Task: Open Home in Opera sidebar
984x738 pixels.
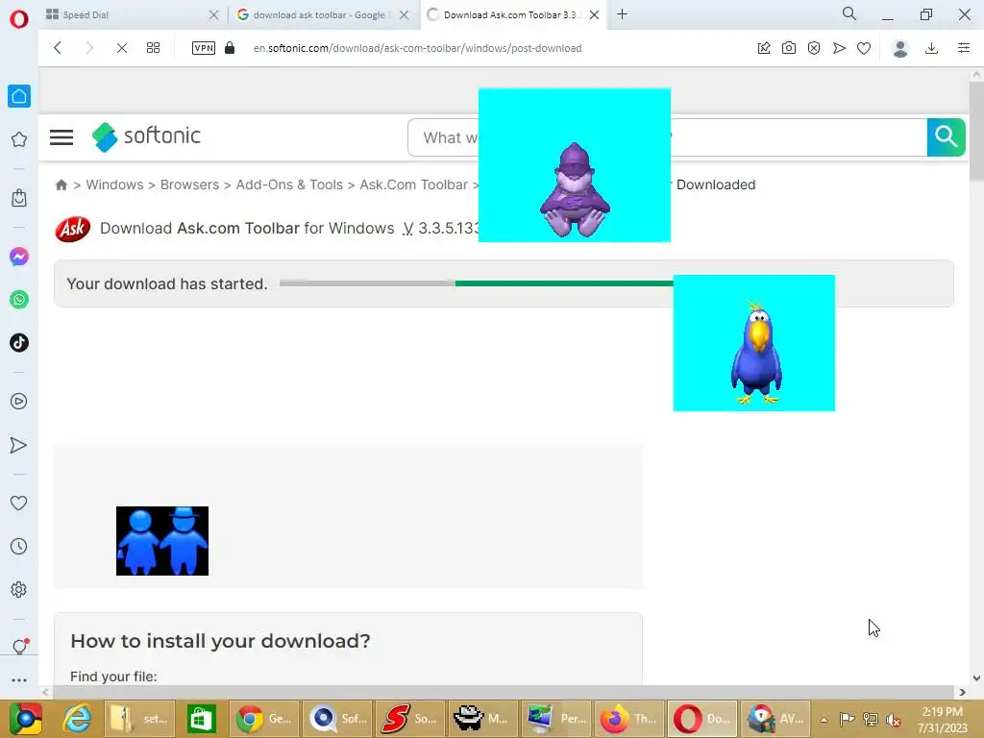Action: click(19, 96)
